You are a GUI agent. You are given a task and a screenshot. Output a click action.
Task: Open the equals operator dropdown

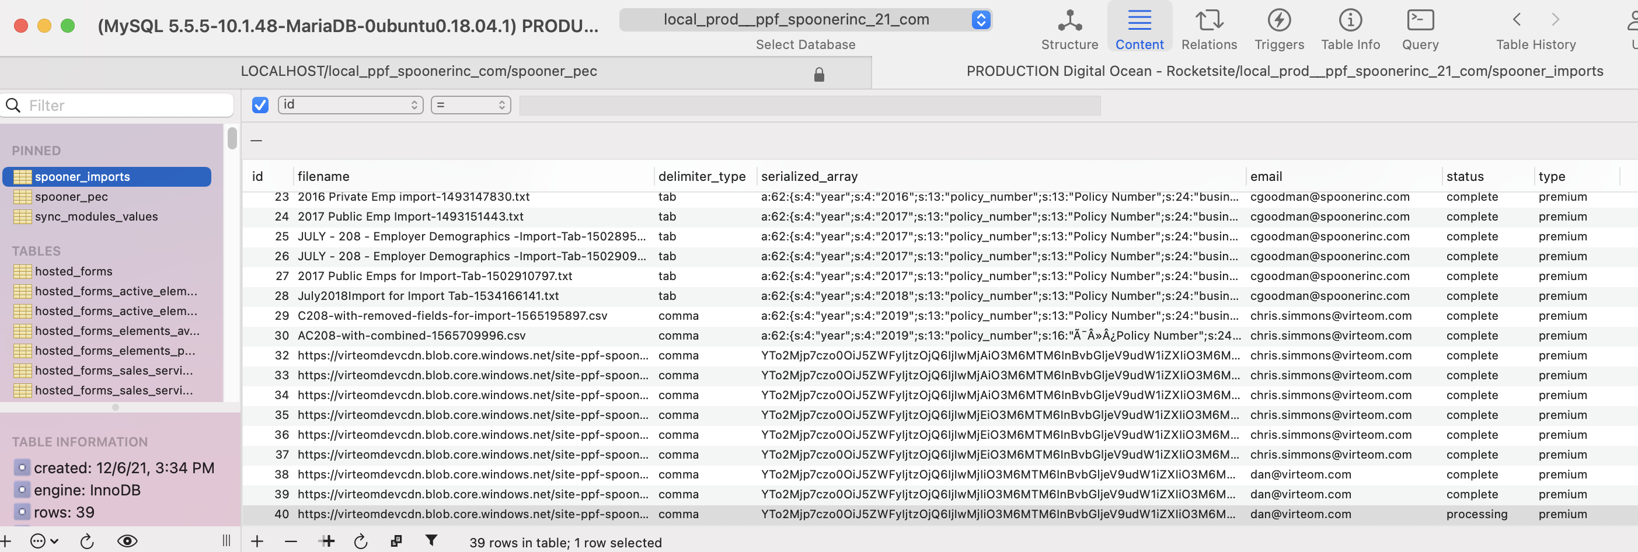pyautogui.click(x=471, y=105)
